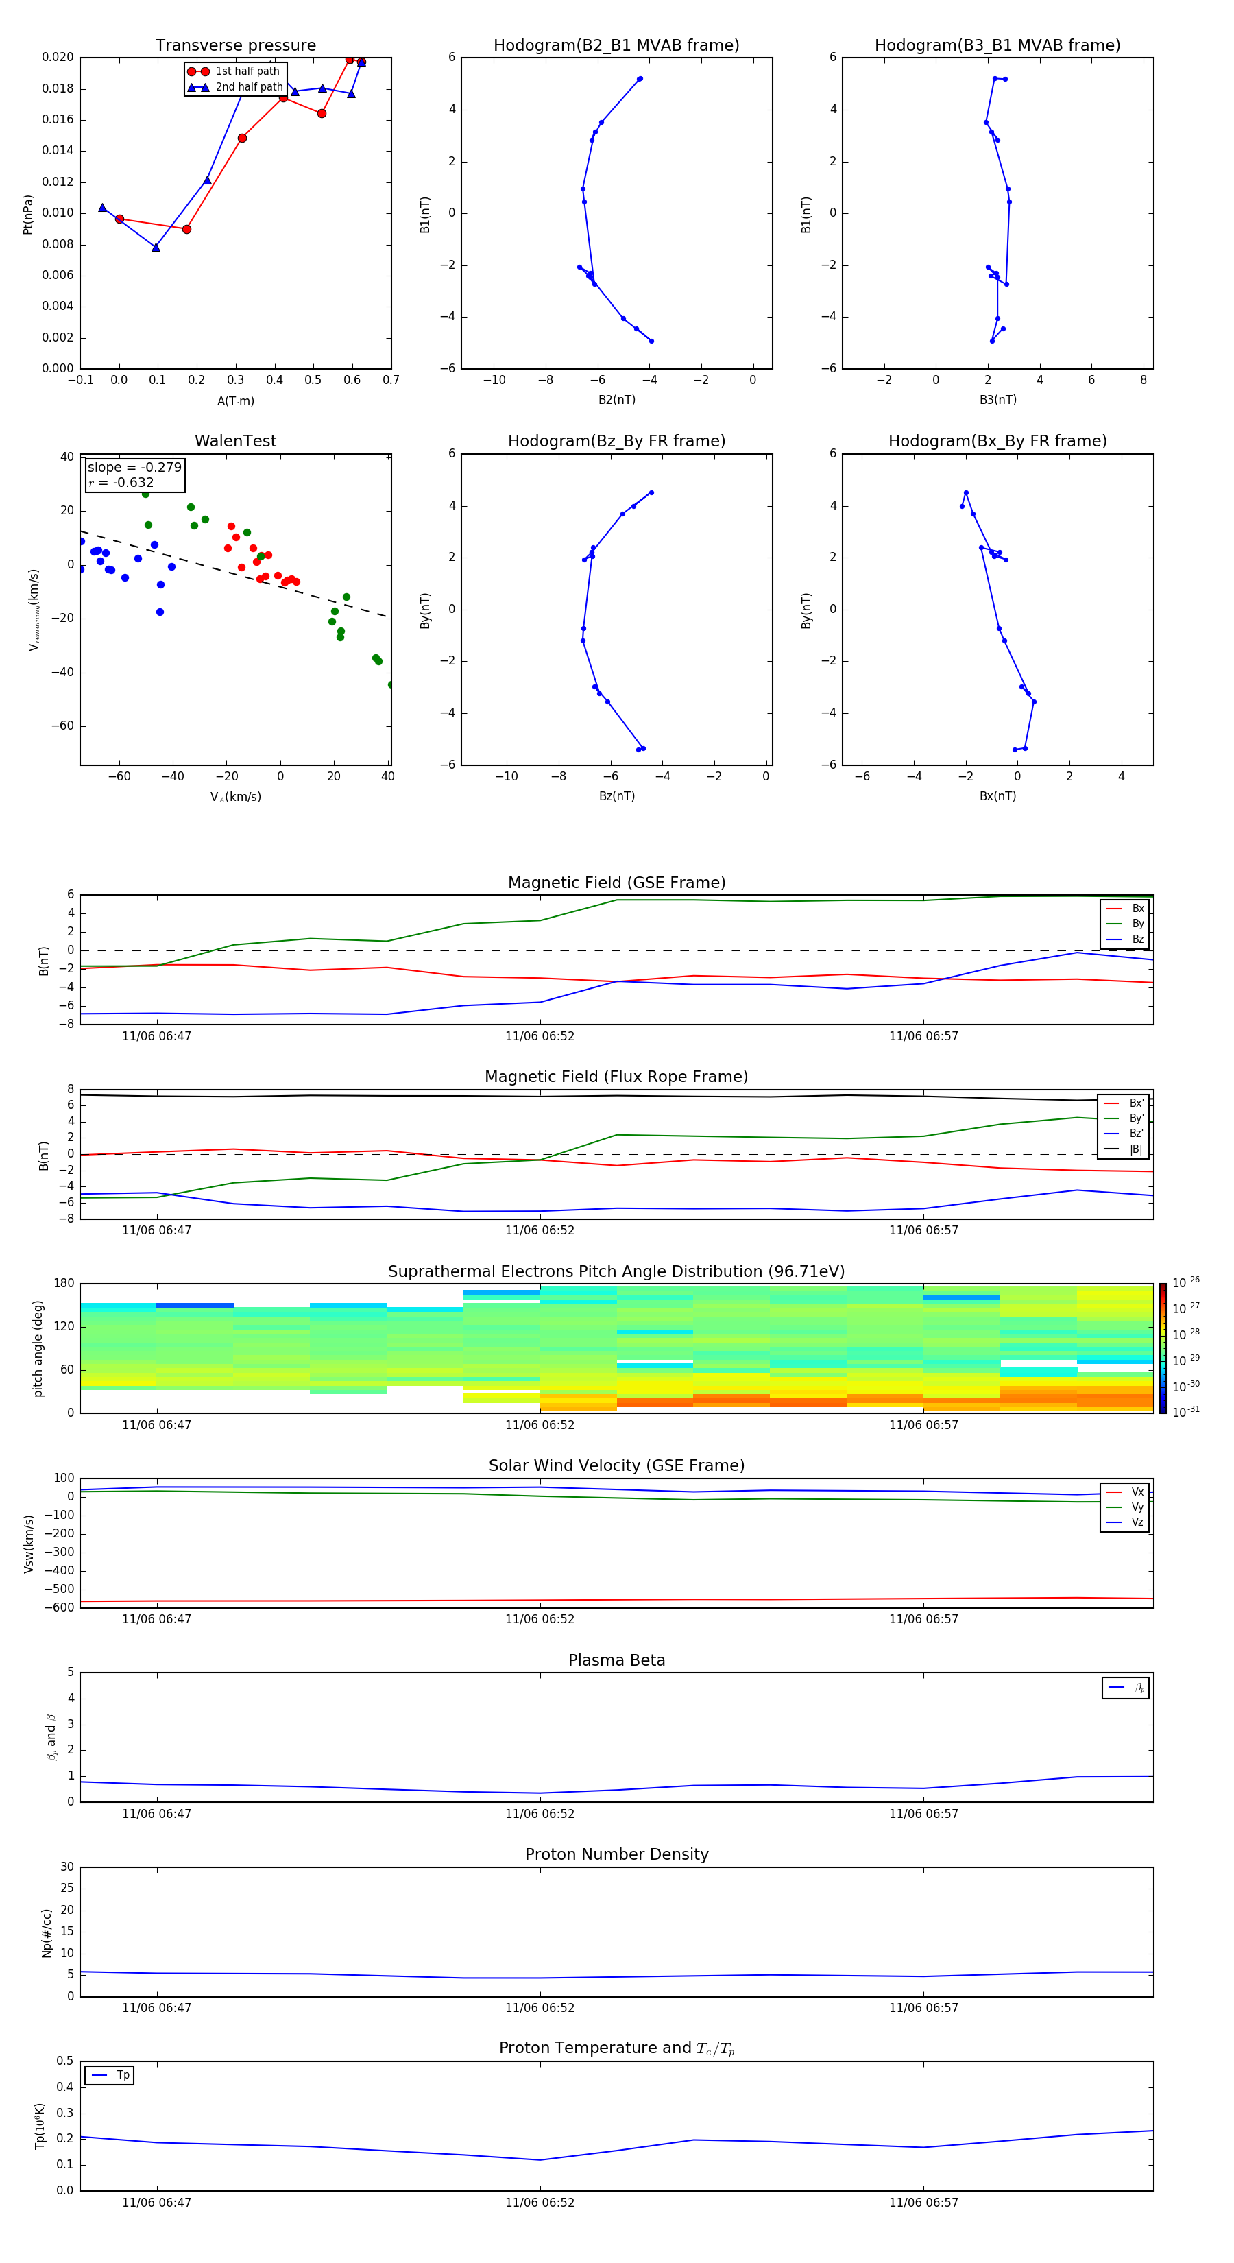Click the 'Vy' legend entry
The image size is (1234, 2263).
click(1125, 1507)
